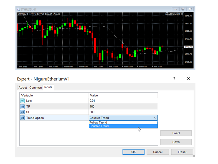Screen dimensions: 218x164
Task: Click the Lots variable type icon
Action: 22,101
